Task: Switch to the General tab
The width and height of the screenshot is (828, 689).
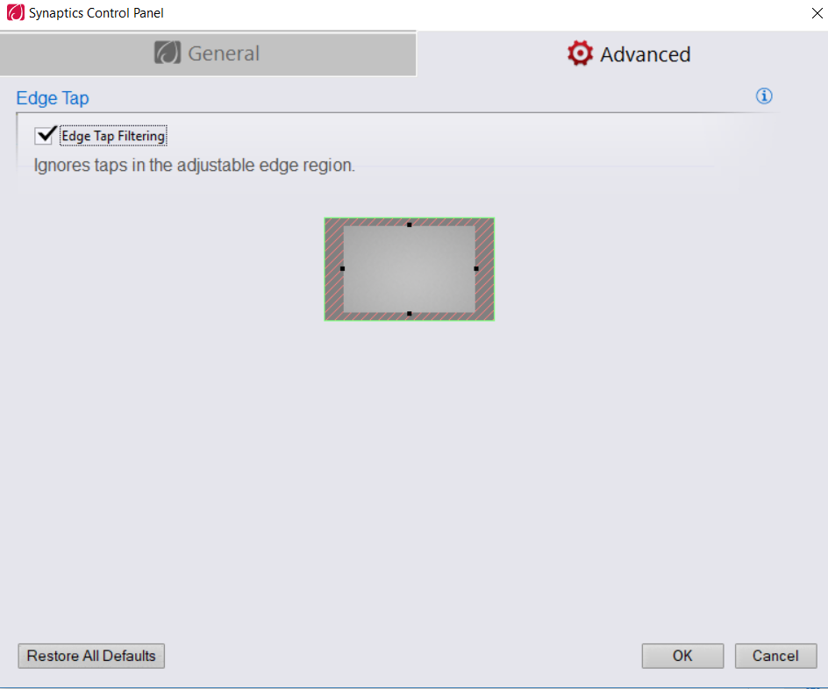Action: [208, 53]
